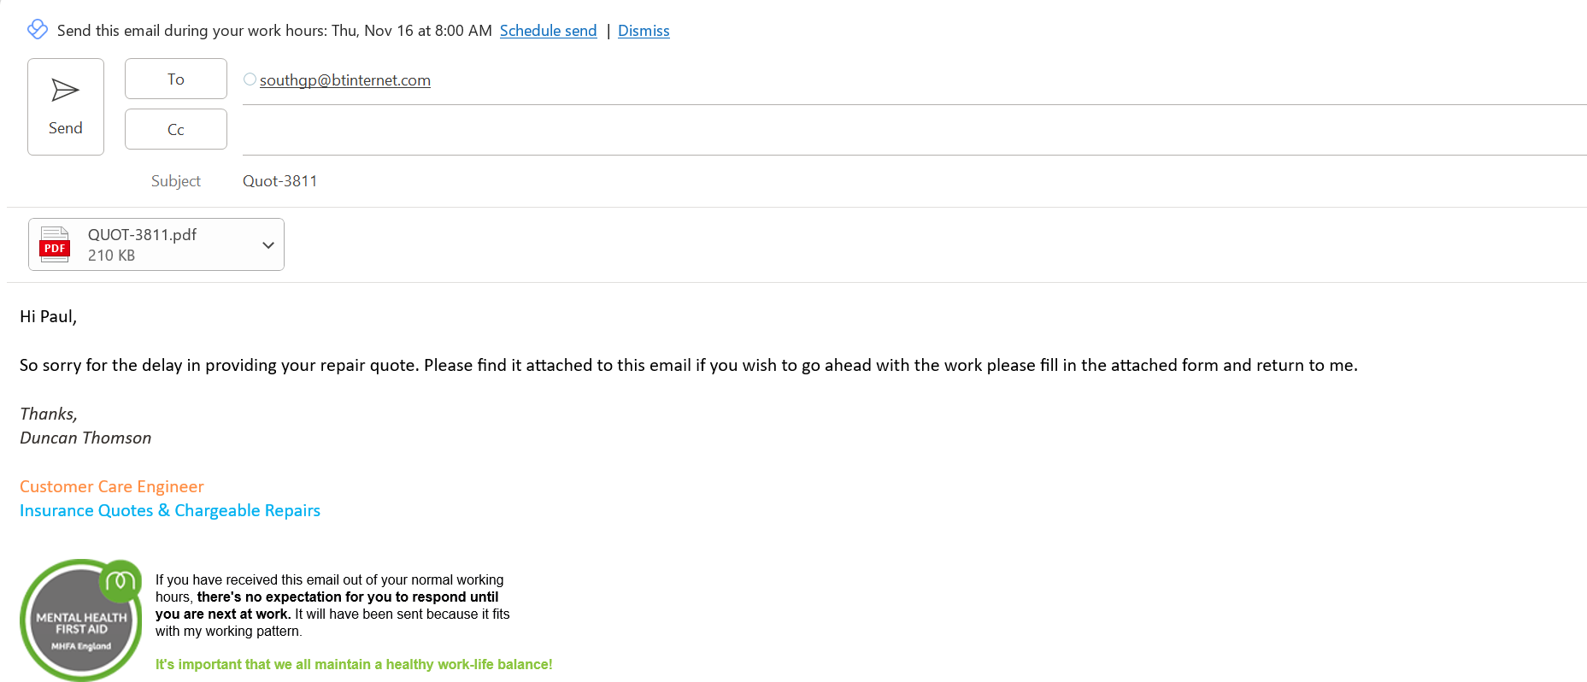
Task: Open the QUOT-3811.pdf attachment
Action: [142, 235]
